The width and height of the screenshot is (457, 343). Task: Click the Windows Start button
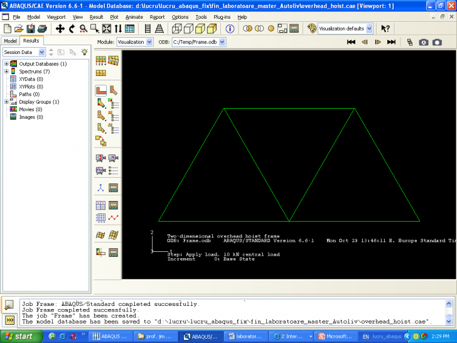point(18,336)
